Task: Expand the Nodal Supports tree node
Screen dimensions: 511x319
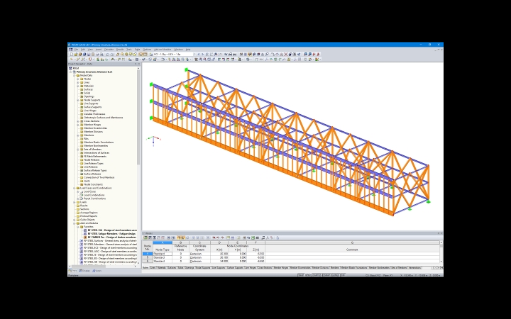Action: pos(78,100)
